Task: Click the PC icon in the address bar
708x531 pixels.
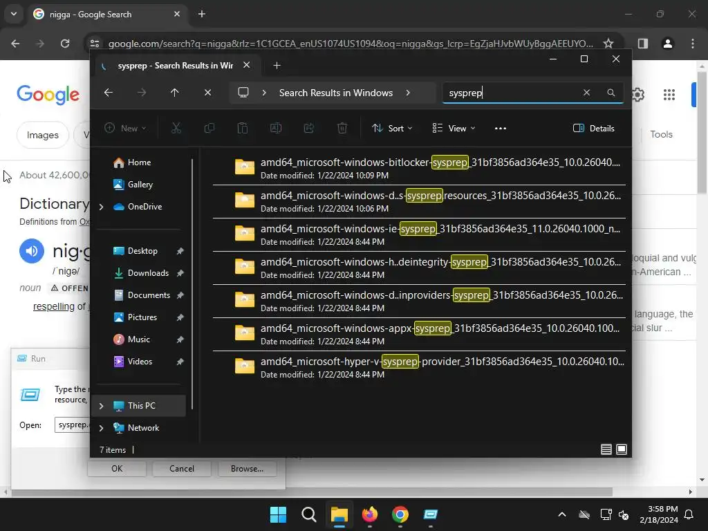Action: coord(243,93)
